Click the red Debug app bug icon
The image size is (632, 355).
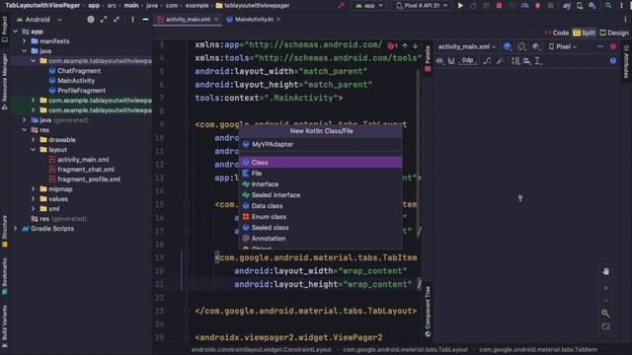[499, 6]
